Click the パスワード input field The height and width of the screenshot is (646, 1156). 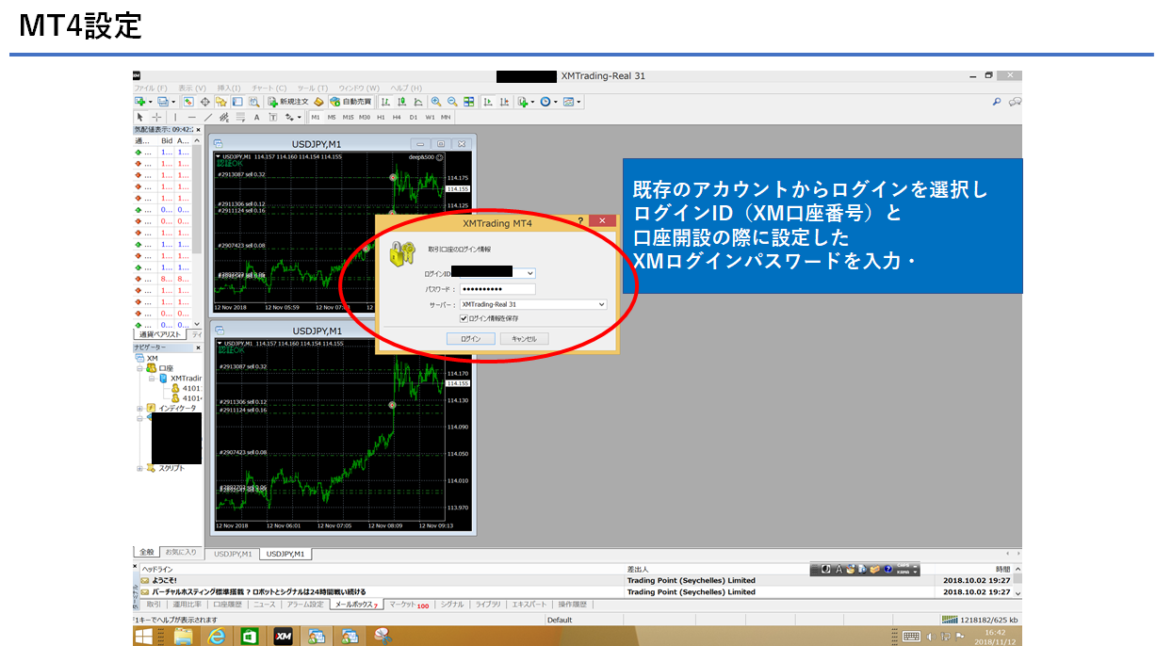(497, 289)
